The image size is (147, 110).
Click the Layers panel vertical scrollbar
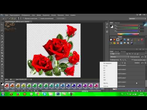tap(146, 84)
